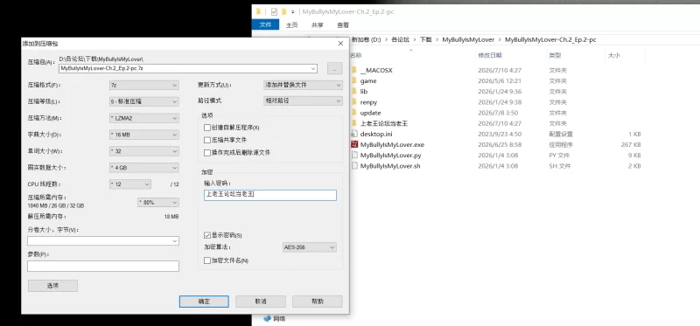Open the CPU 线程数 12 dropdown
700x326 pixels.
pyautogui.click(x=129, y=184)
